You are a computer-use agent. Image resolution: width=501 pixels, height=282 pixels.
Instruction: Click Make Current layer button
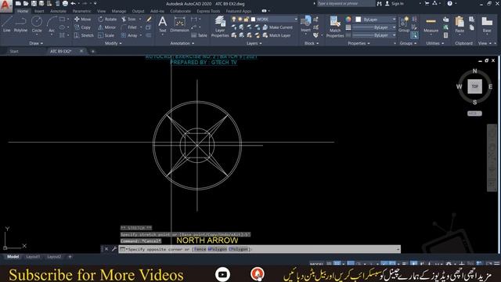pos(277,27)
